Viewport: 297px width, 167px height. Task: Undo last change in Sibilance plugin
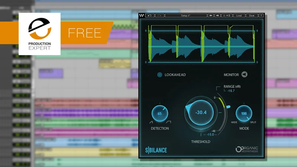tap(150, 16)
